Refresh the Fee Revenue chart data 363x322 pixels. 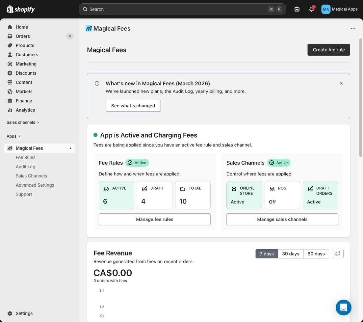coord(337,254)
